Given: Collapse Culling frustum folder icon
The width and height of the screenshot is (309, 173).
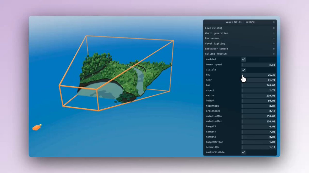Looking at the screenshot, I should coord(274,54).
